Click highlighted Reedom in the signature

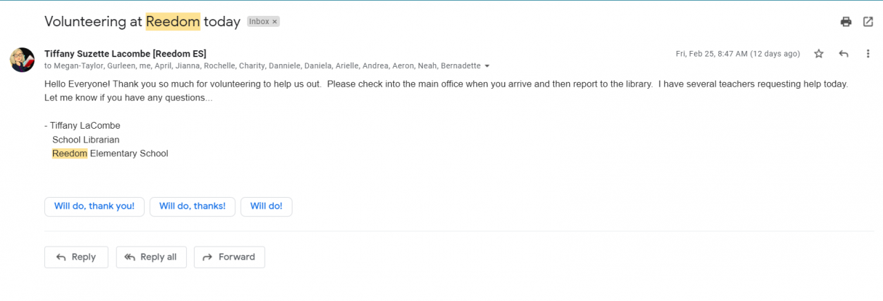[x=70, y=154]
